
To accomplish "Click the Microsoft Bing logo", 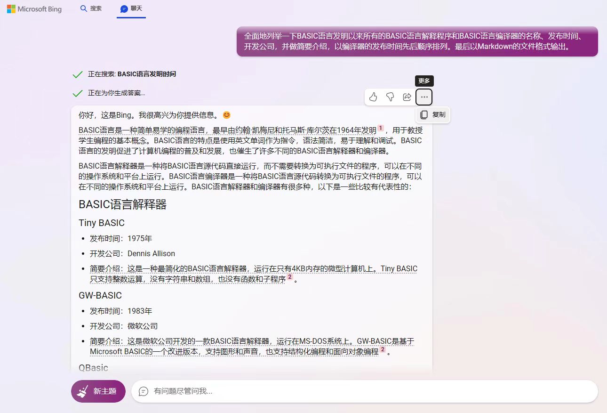I will (33, 8).
